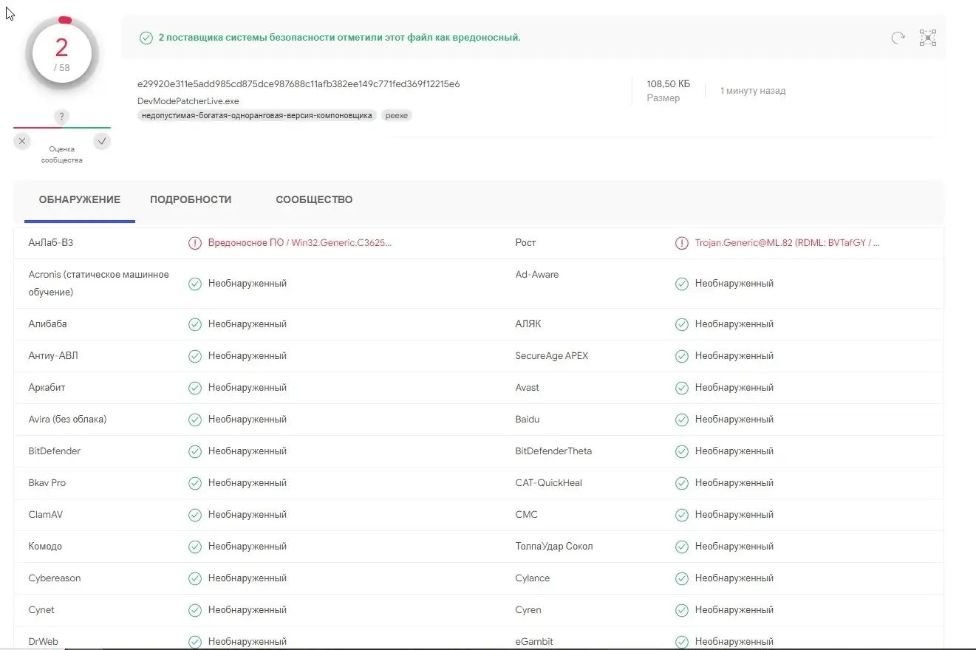Click the peexe tag
Screen dimensions: 976x650
397,115
